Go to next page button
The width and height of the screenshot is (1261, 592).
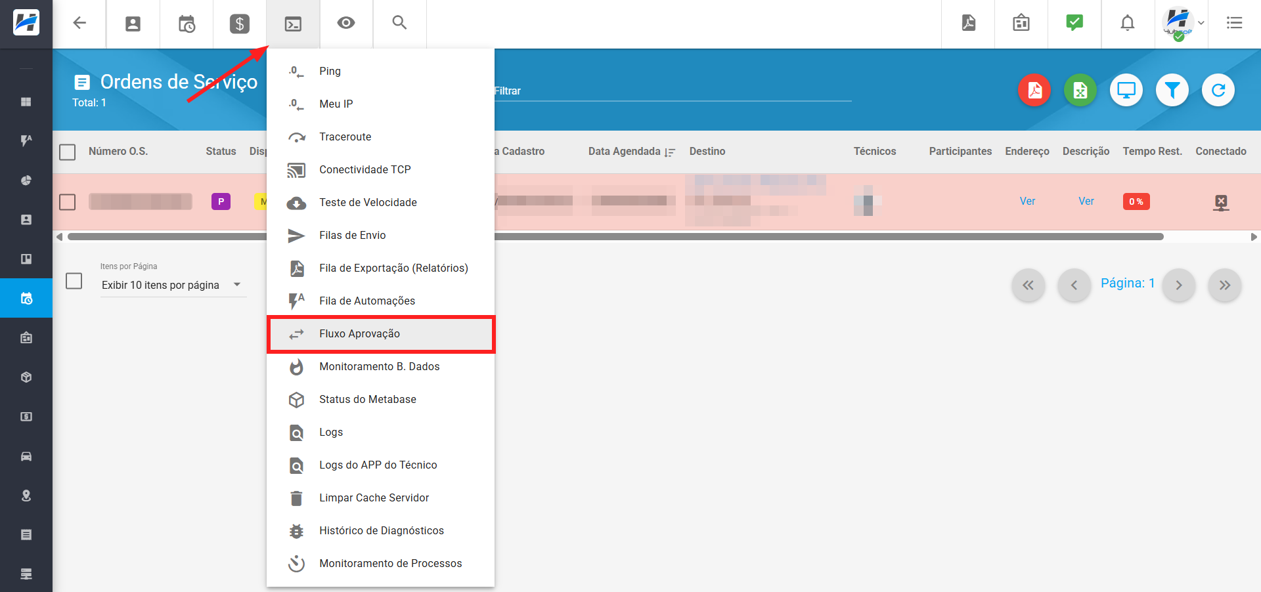(x=1178, y=285)
